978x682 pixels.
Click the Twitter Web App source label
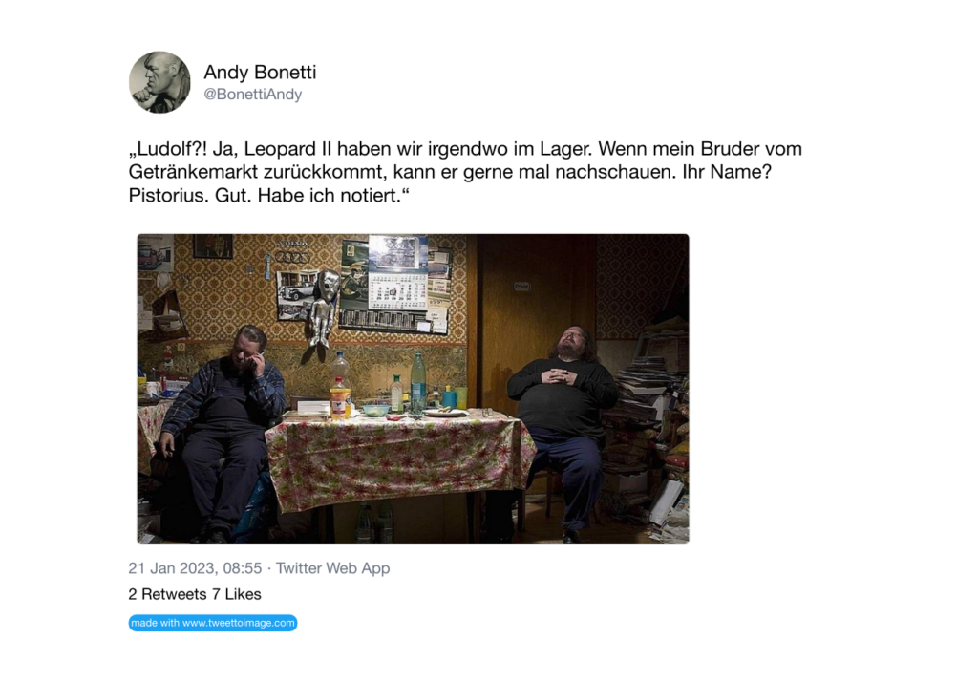point(332,568)
